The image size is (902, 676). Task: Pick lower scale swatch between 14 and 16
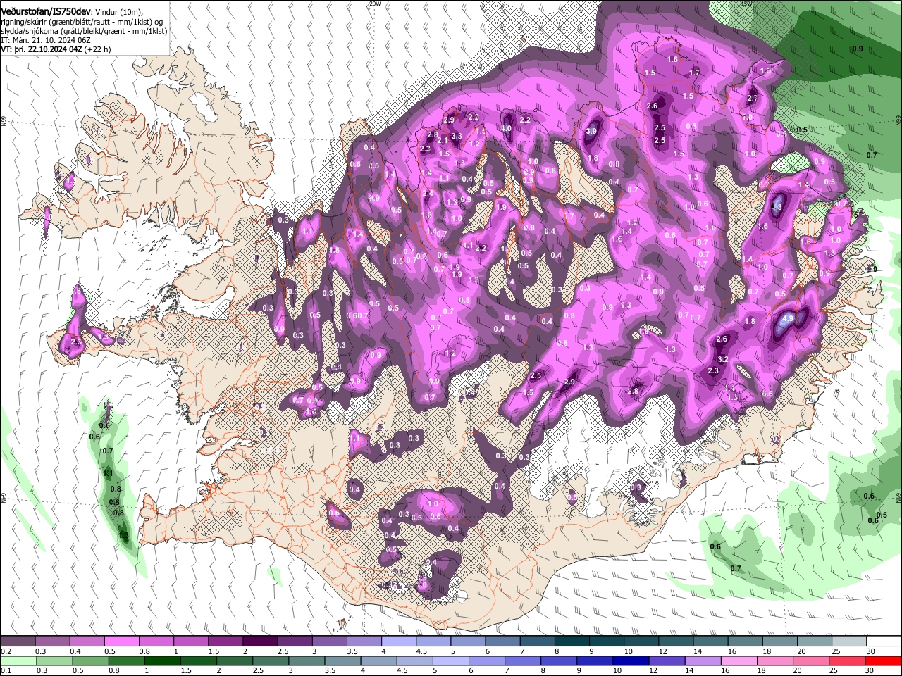[x=703, y=661]
